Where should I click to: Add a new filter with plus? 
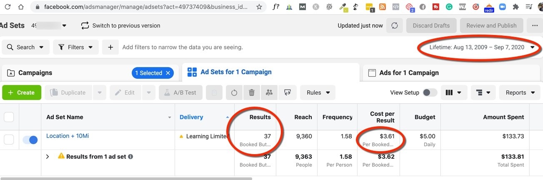pos(110,47)
